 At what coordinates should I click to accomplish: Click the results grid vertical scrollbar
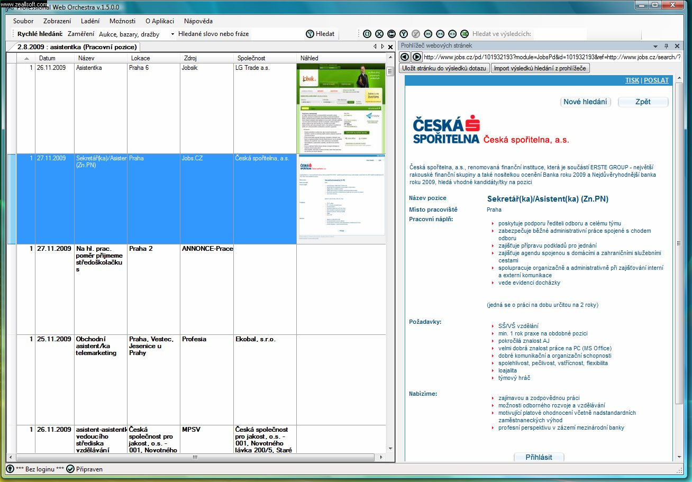[390, 254]
